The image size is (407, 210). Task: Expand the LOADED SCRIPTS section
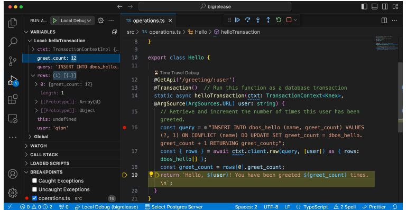26,164
